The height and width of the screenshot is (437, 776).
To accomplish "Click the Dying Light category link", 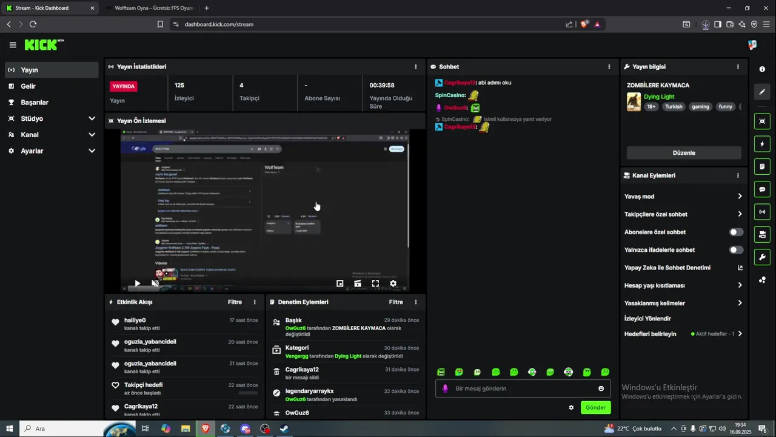I will (659, 97).
